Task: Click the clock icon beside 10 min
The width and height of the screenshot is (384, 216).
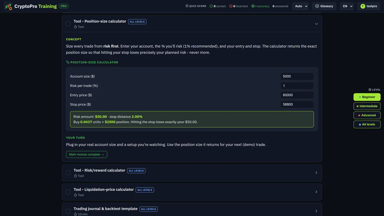Action: pyautogui.click(x=75, y=214)
